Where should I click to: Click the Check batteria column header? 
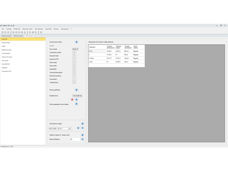point(139,47)
